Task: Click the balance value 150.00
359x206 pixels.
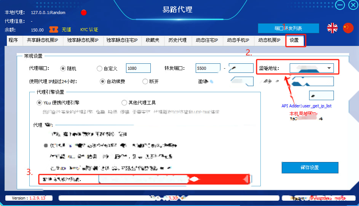Action: [x=37, y=30]
